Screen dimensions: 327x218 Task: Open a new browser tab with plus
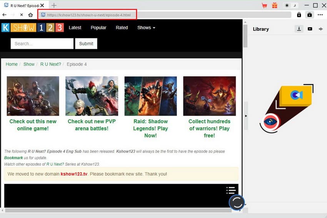54,5
